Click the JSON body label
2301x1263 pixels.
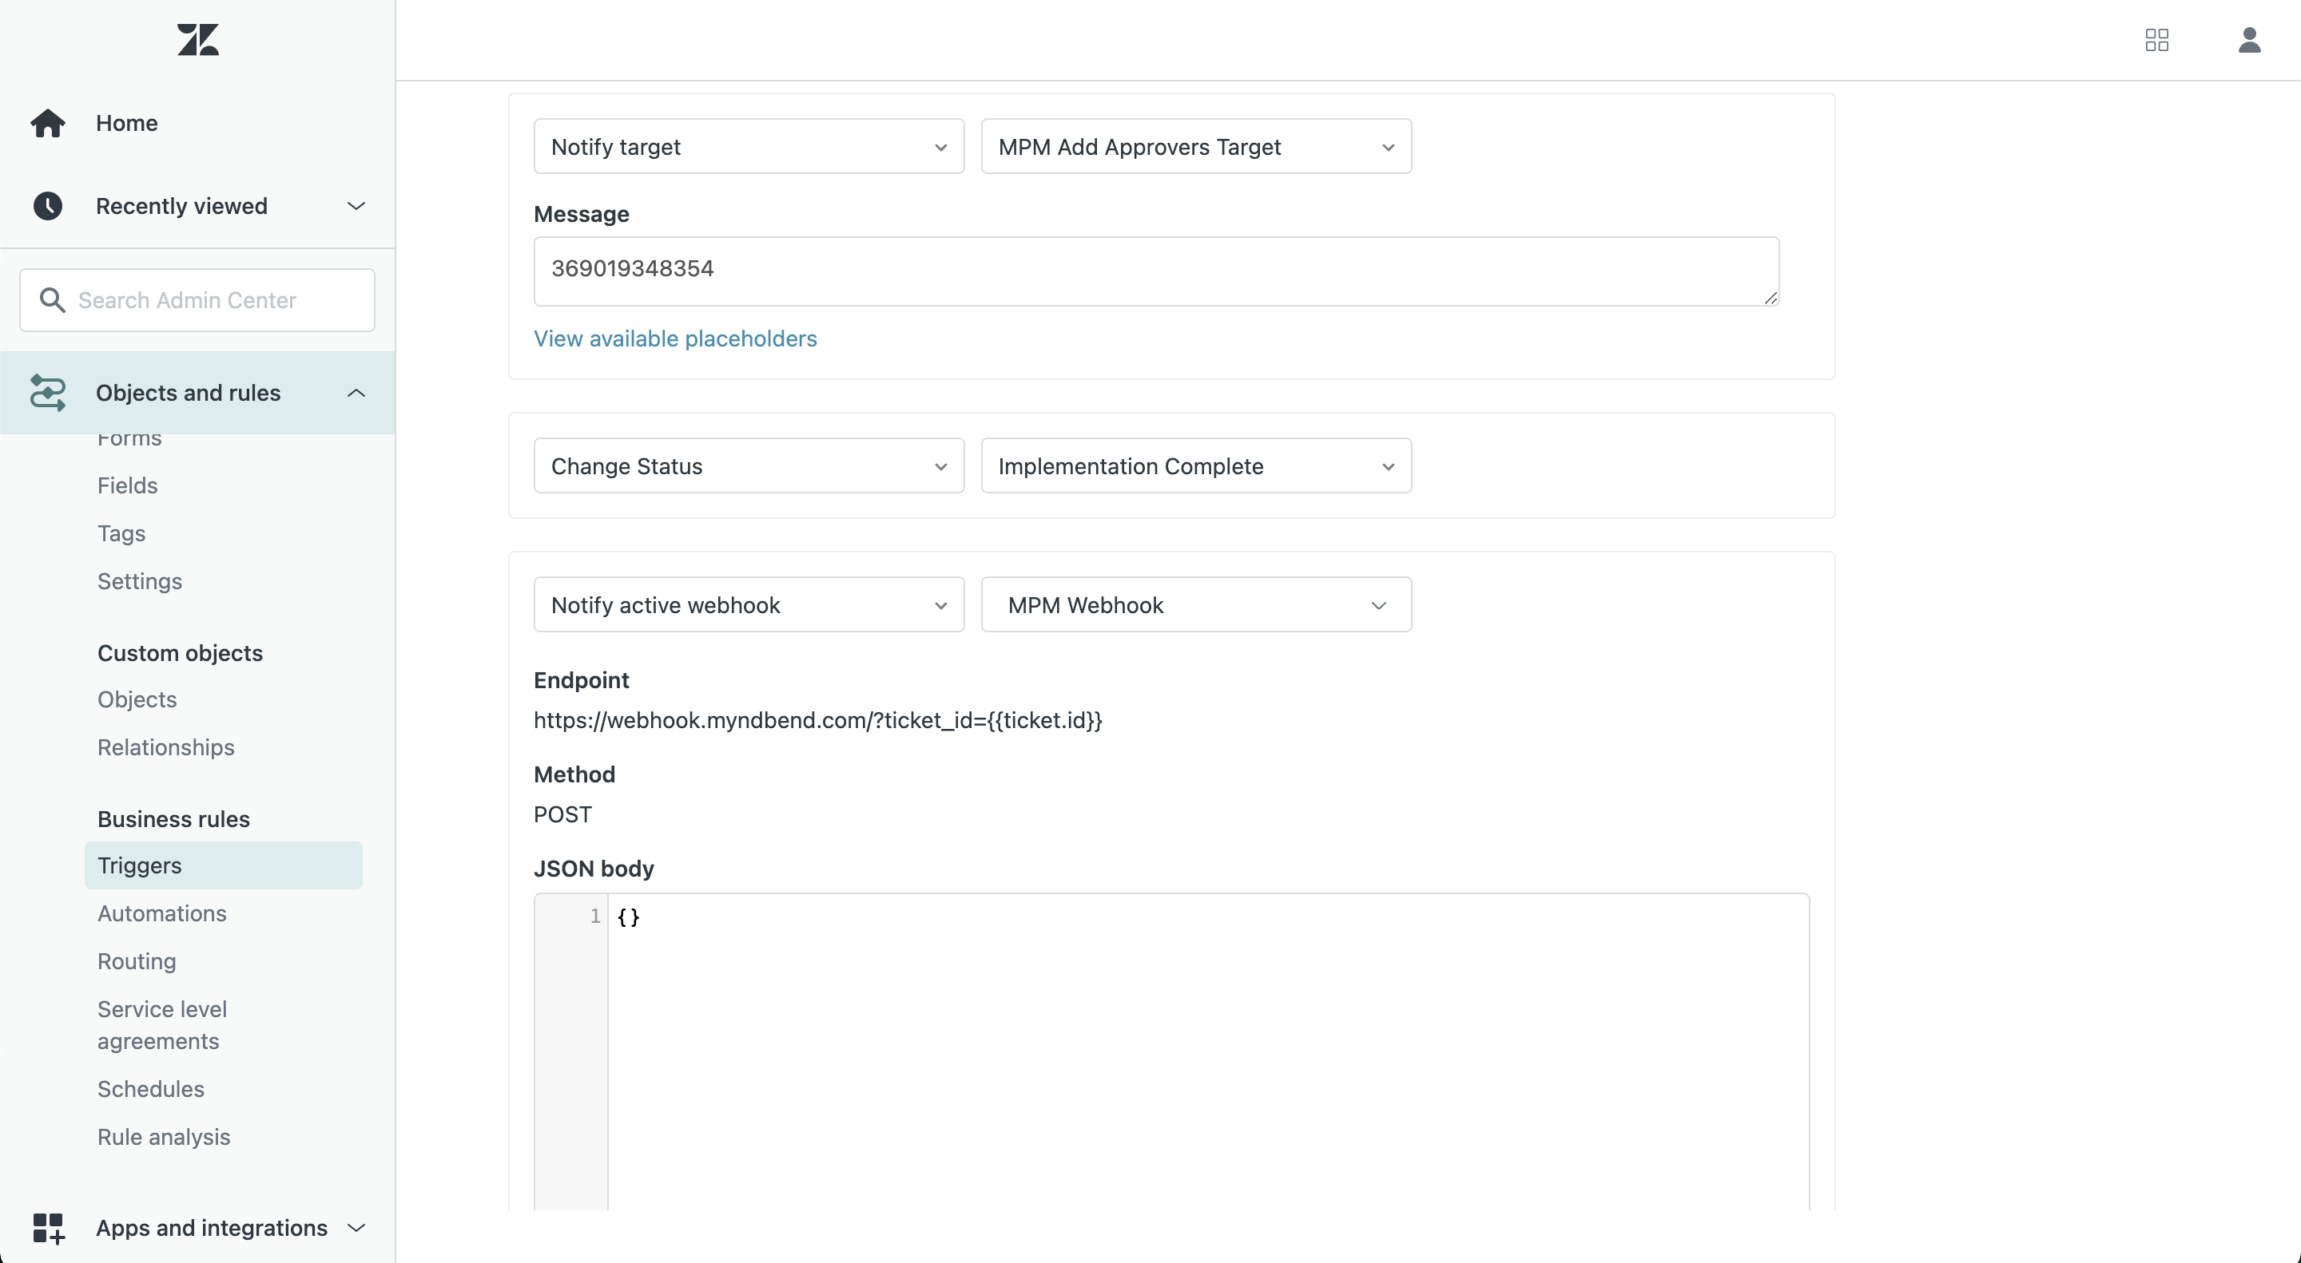pos(593,869)
